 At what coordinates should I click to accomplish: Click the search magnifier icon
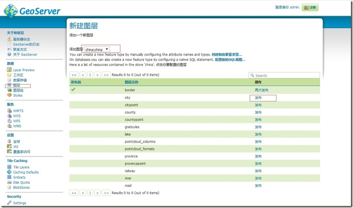pyautogui.click(x=252, y=75)
